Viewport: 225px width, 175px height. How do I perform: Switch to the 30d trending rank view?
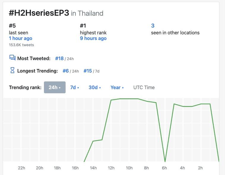95,87
